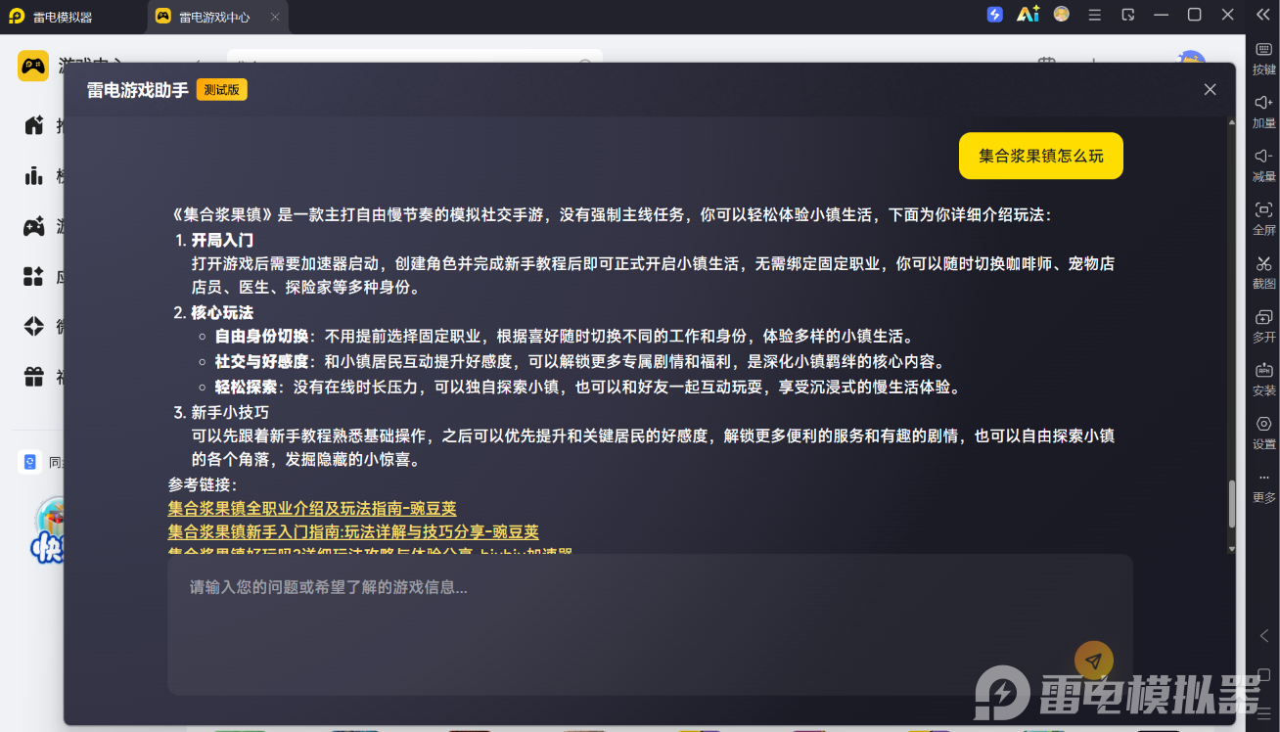Click the 测试版 beta badge
This screenshot has height=732, width=1280.
click(222, 89)
